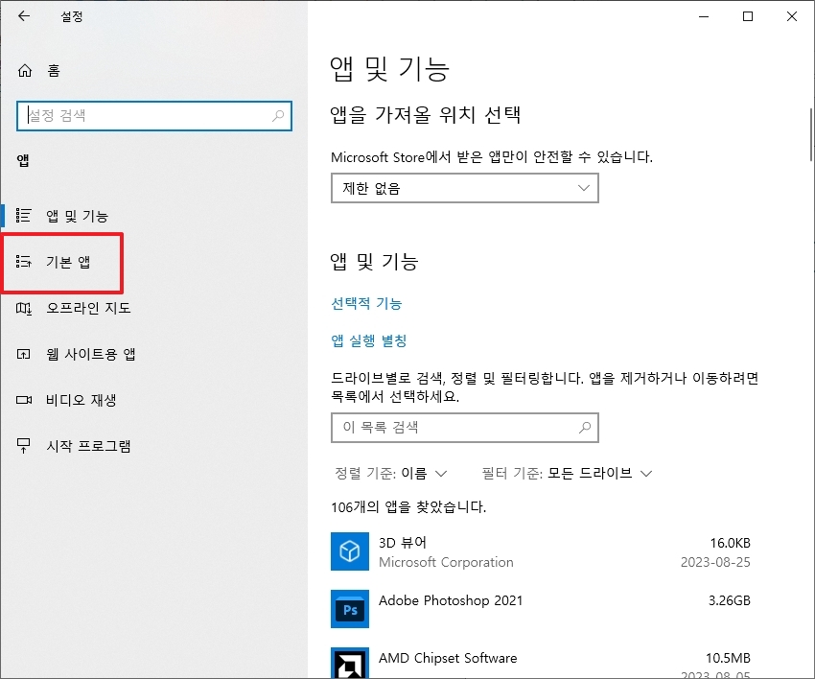
Task: Click the back arrow at top left
Action: click(22, 15)
